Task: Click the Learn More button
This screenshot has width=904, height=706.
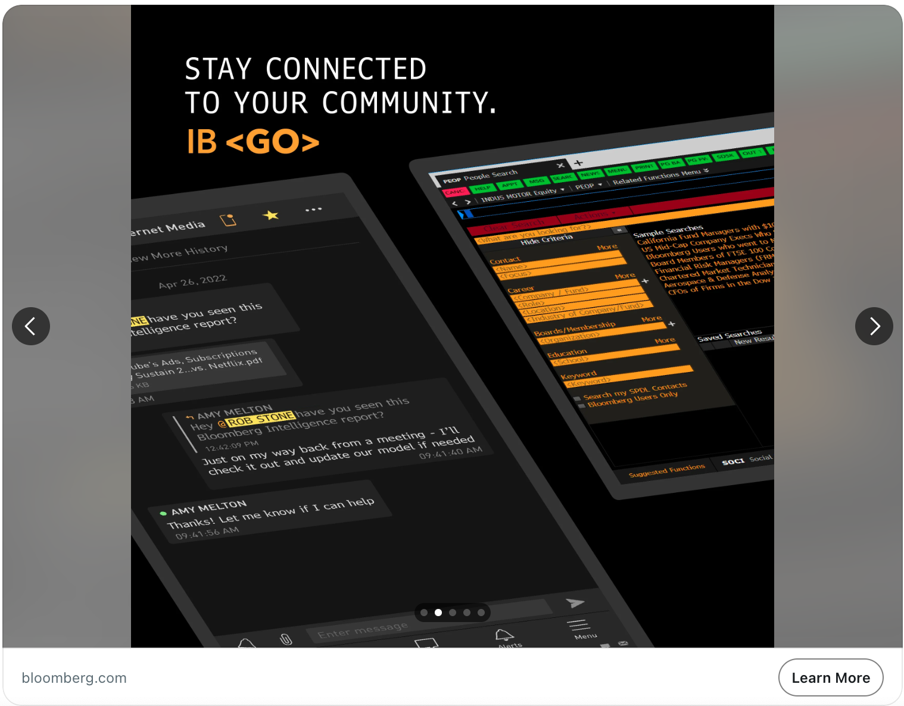Action: pos(831,677)
